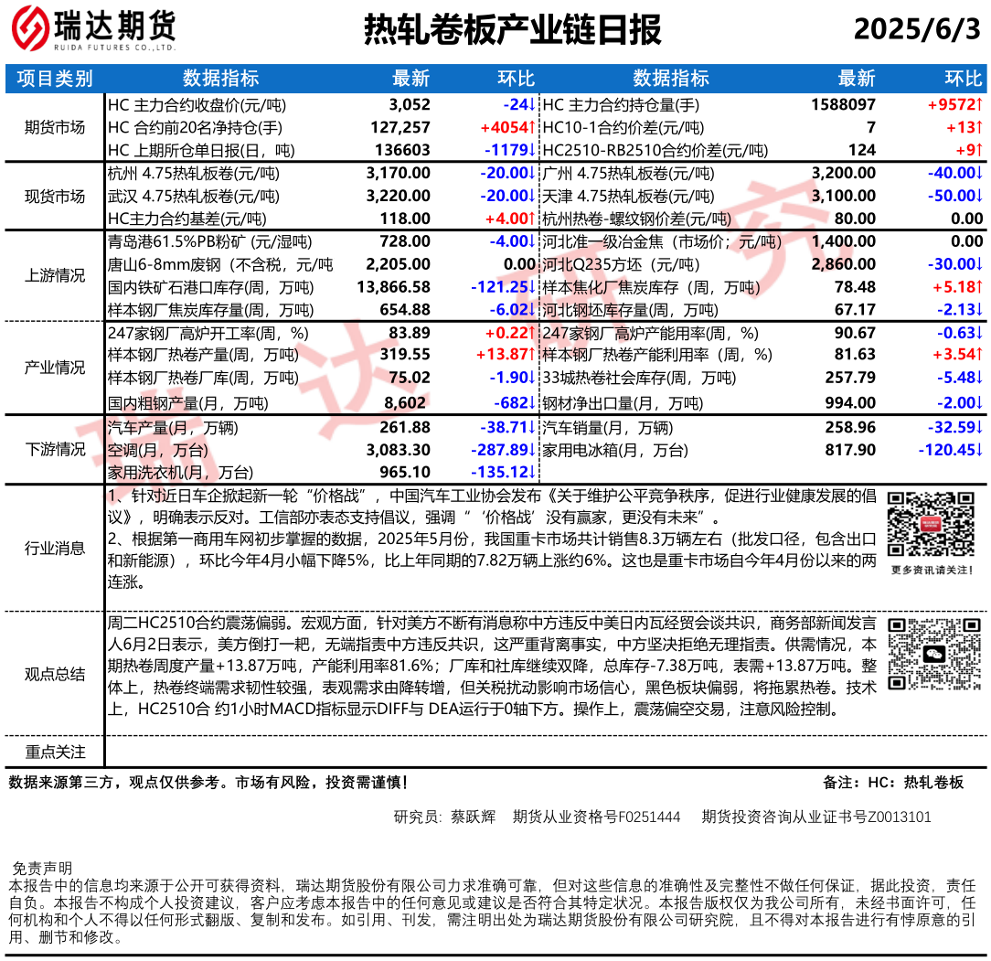Click the 样本钢厂热卷厂库 value 75.02
The width and height of the screenshot is (991, 961).
410,378
